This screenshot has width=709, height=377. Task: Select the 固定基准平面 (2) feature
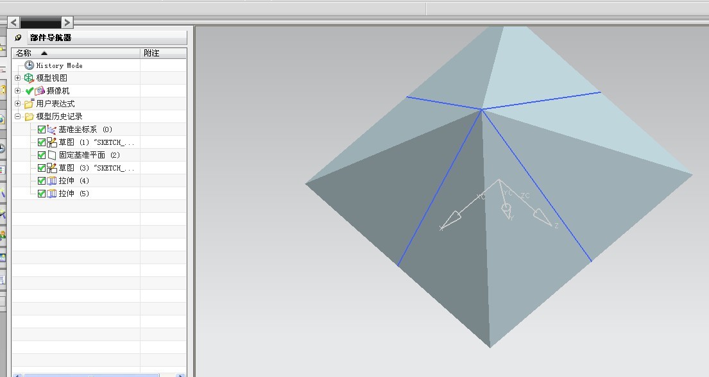(x=89, y=155)
